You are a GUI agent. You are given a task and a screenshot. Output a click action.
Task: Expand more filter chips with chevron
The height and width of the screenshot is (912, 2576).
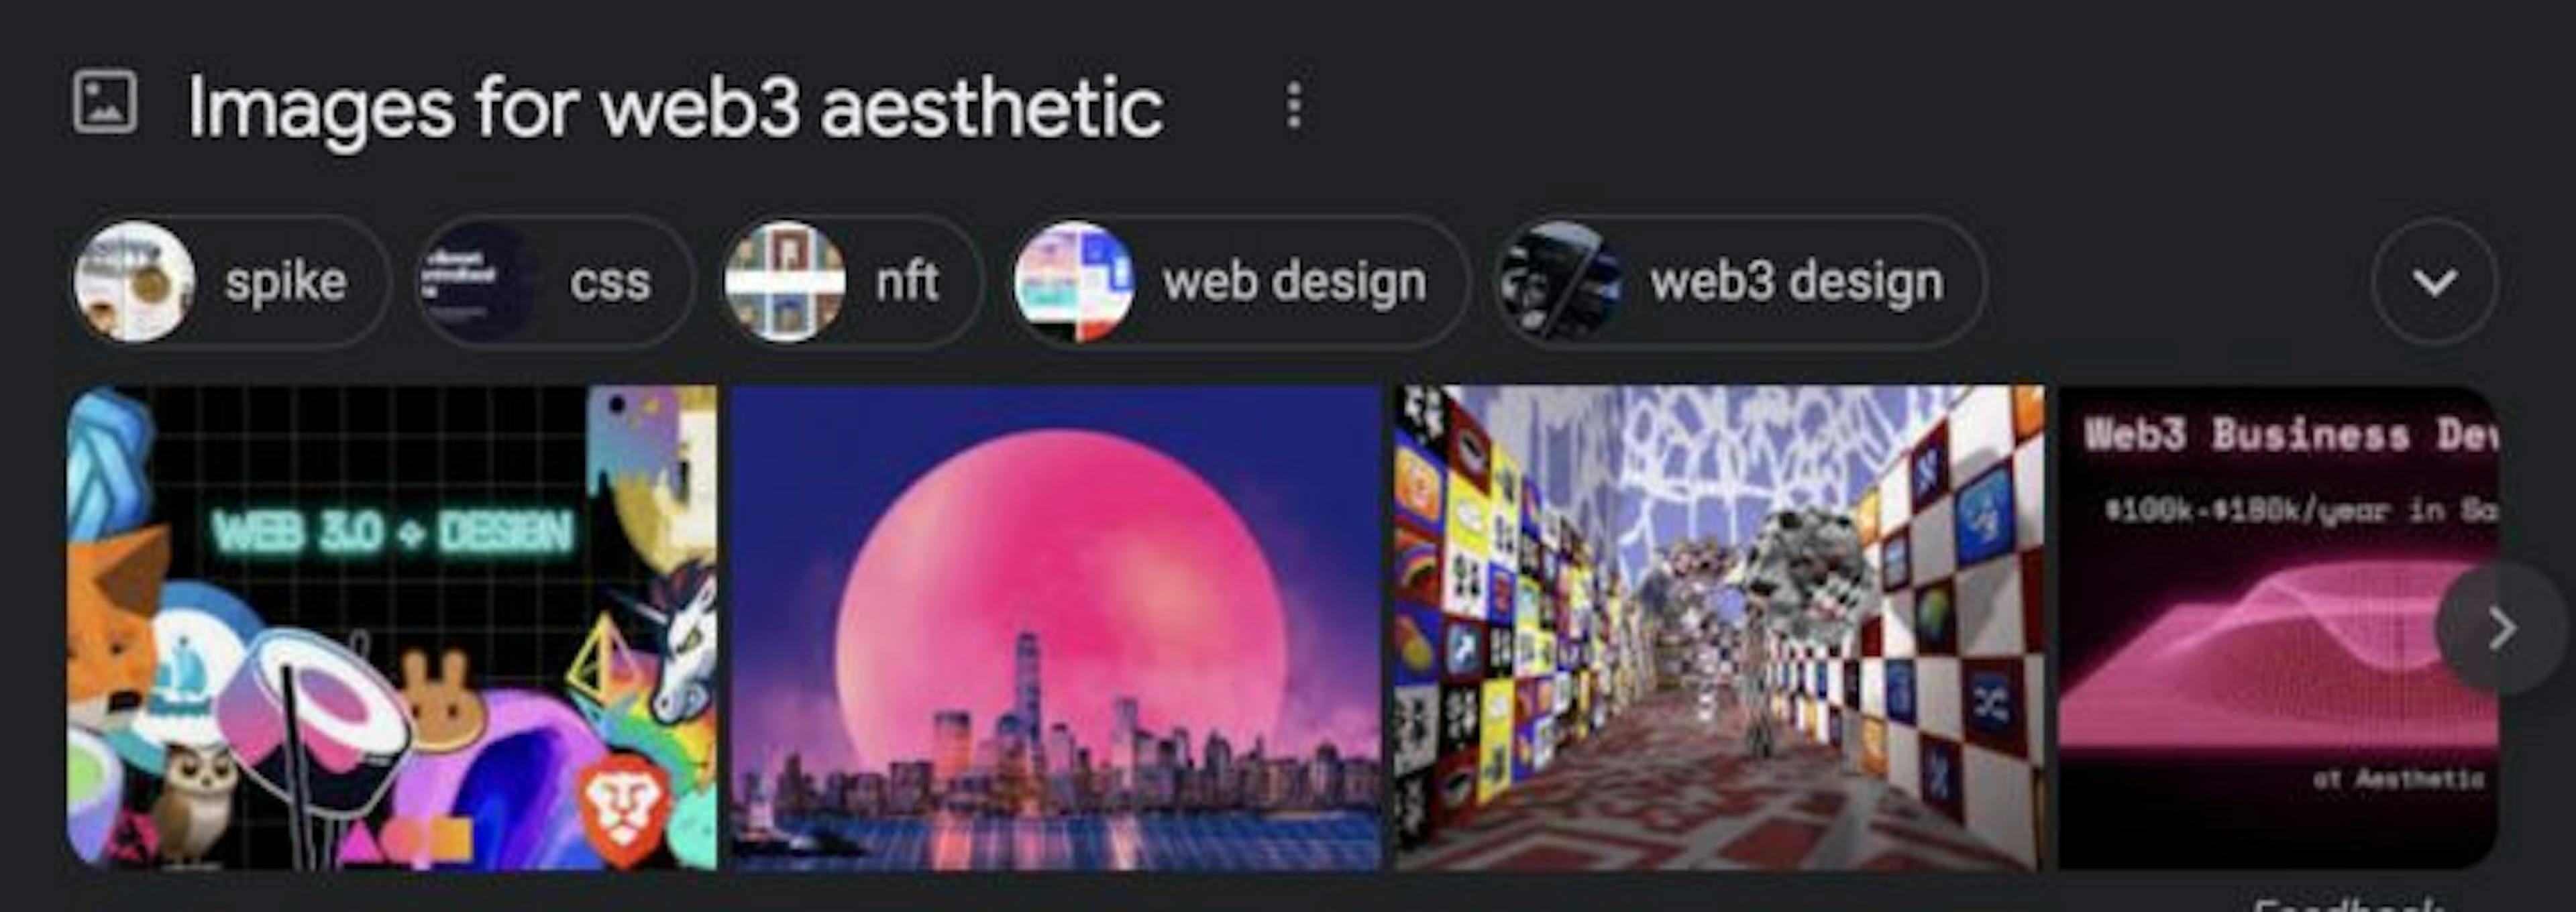click(x=2434, y=282)
